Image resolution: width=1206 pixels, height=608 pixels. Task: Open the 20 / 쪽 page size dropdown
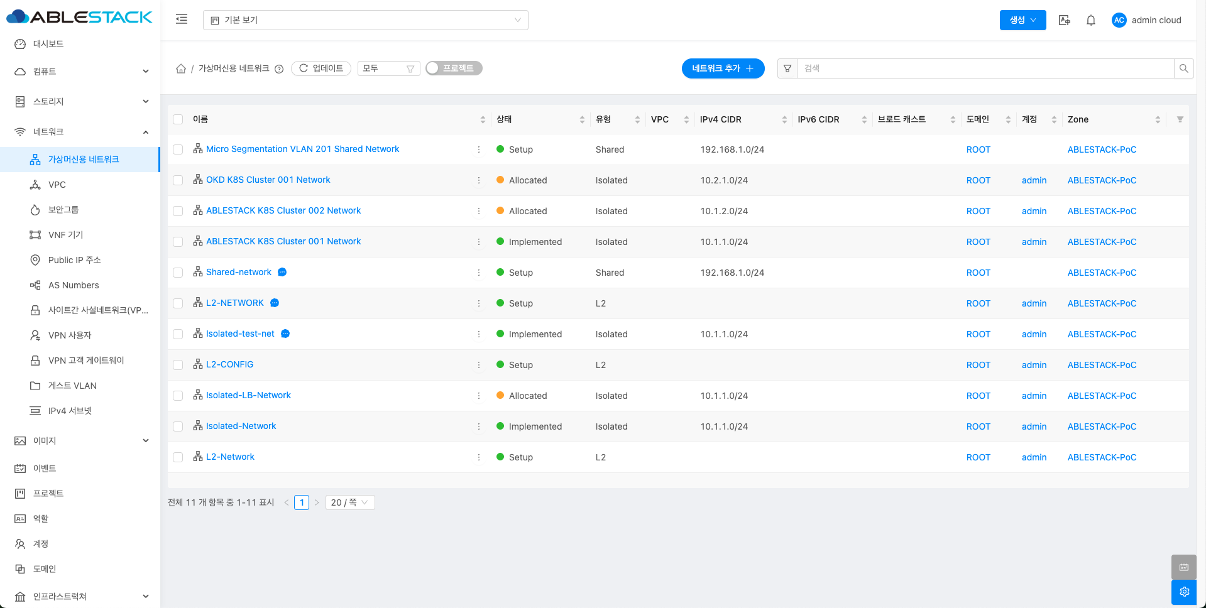click(349, 502)
